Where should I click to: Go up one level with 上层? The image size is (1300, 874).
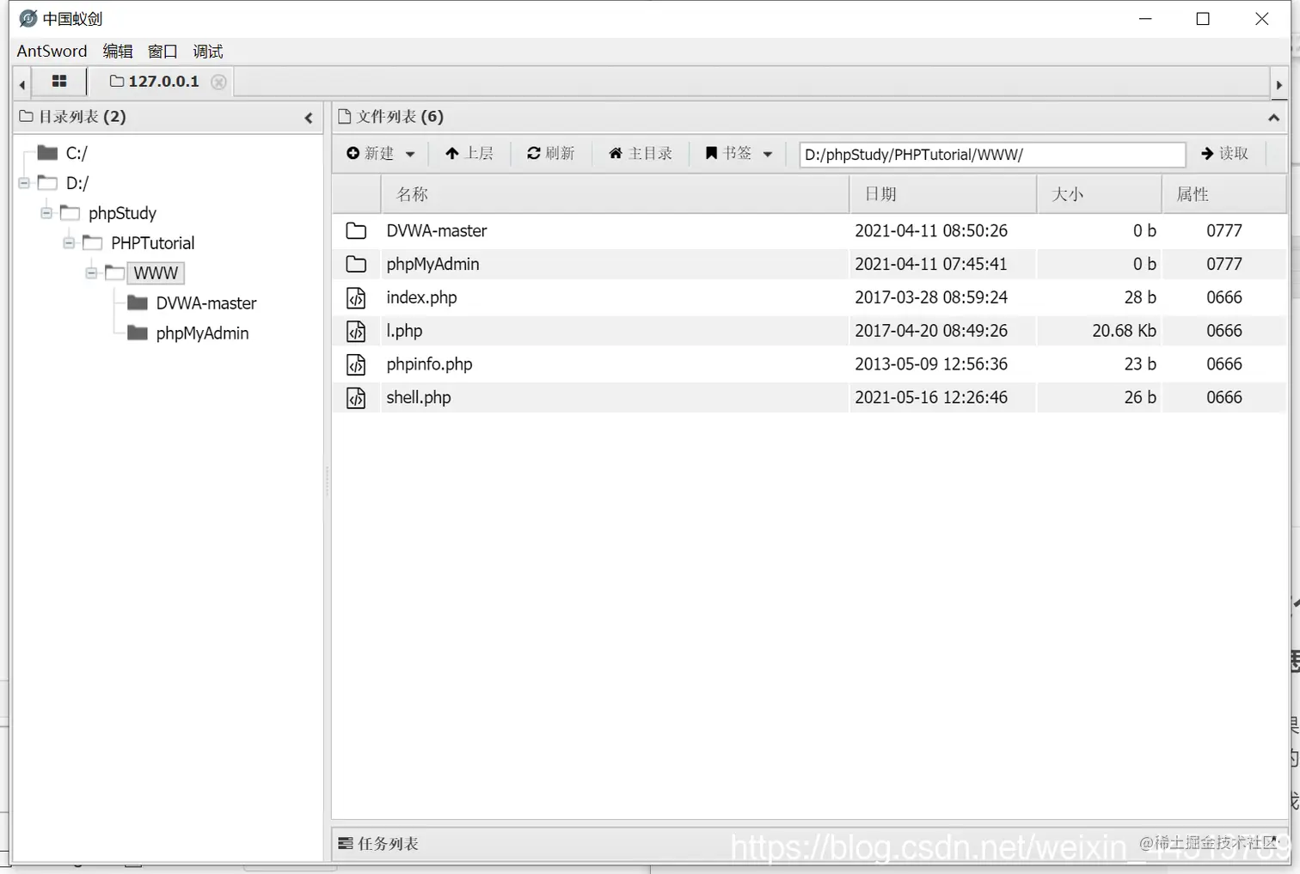469,153
